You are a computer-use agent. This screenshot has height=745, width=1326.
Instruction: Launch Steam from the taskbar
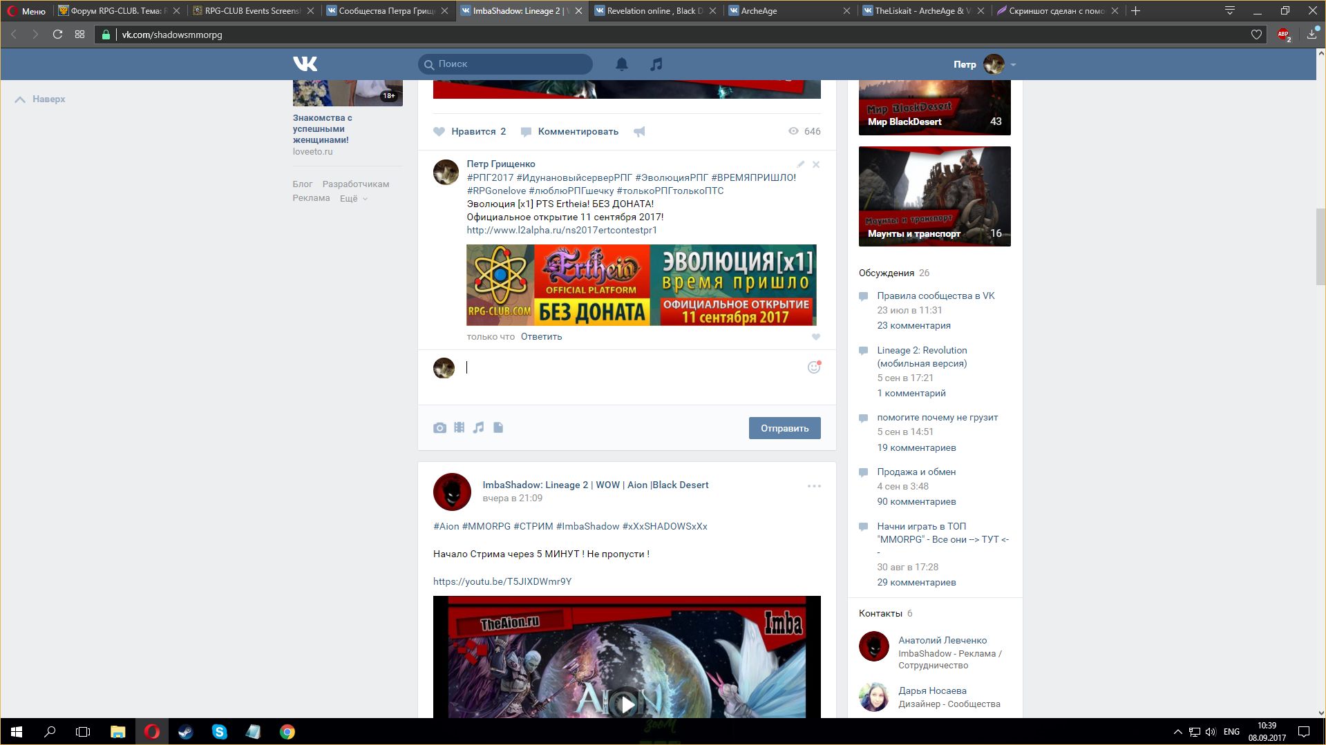point(185,732)
